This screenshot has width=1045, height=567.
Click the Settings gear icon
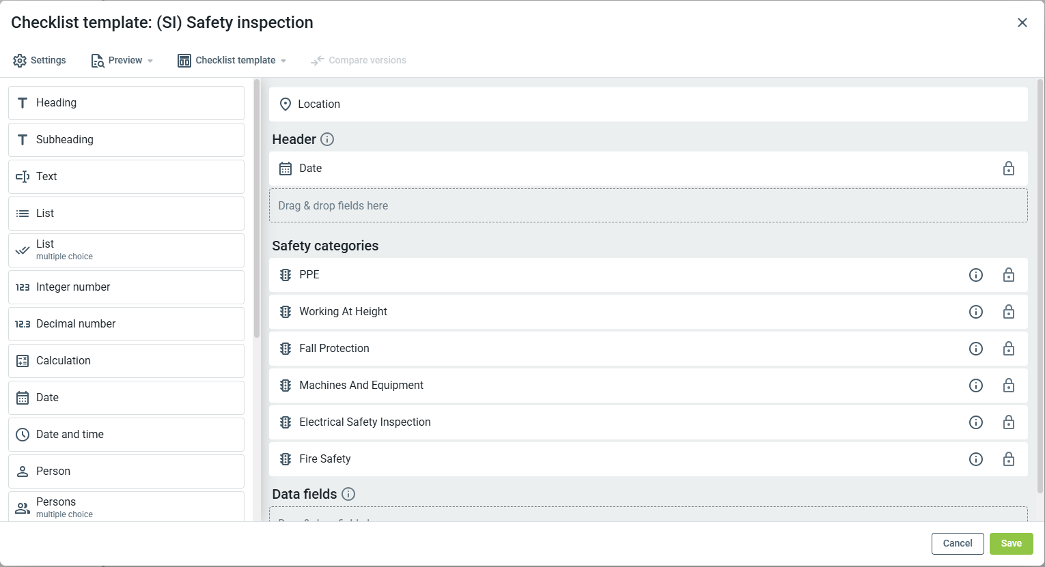pyautogui.click(x=20, y=61)
